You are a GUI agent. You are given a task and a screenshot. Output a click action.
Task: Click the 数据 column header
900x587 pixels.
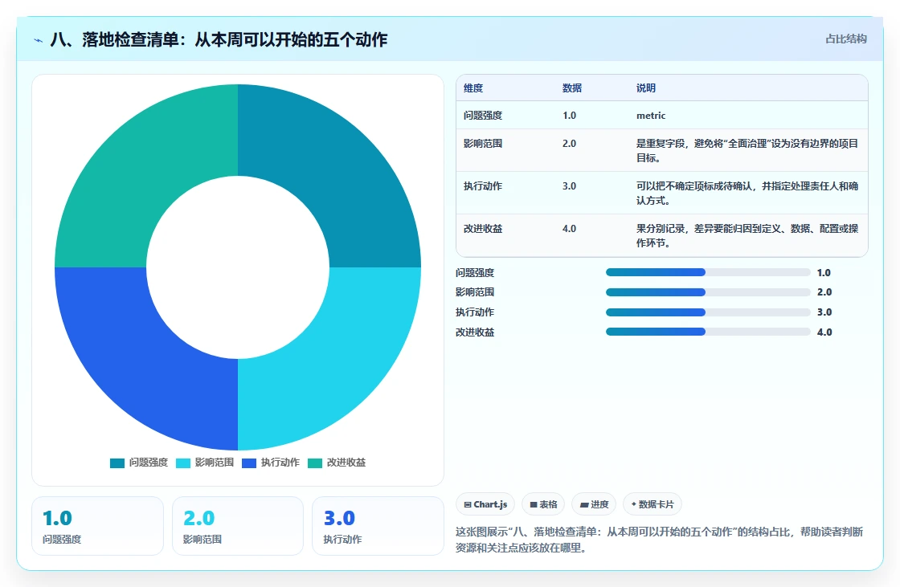[x=571, y=88]
